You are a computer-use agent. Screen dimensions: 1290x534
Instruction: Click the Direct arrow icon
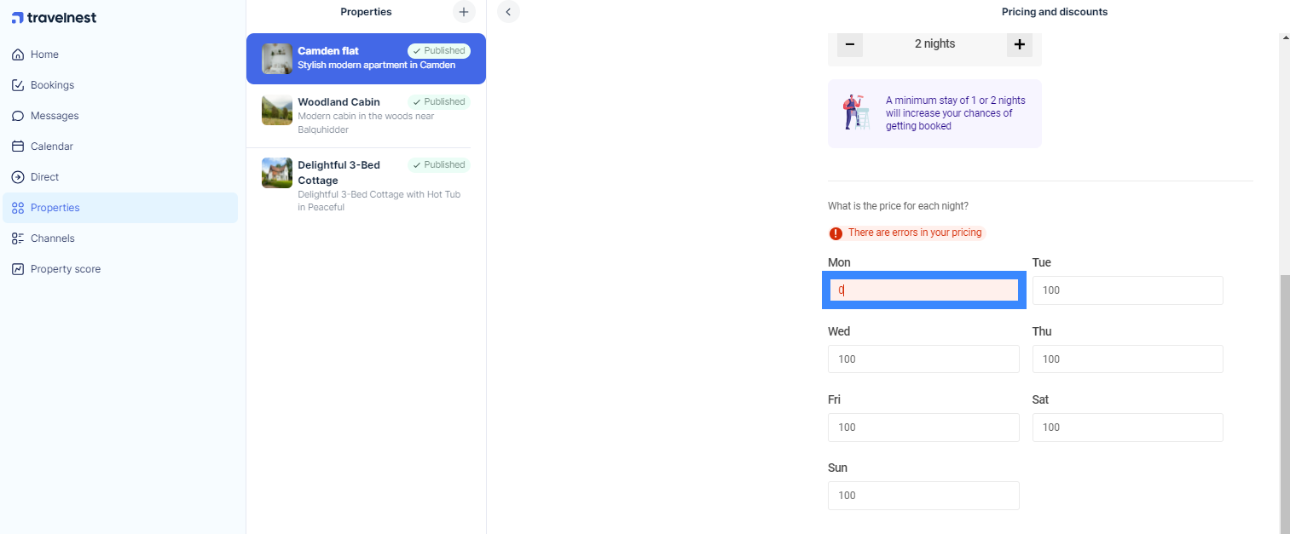point(18,177)
